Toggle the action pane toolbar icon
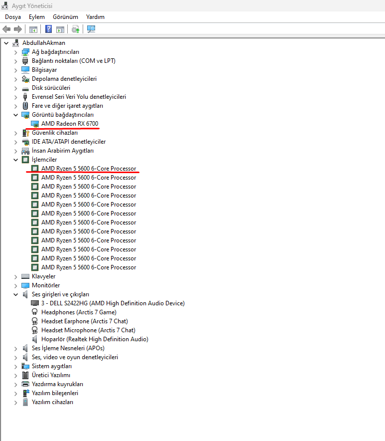The image size is (385, 441). point(60,29)
